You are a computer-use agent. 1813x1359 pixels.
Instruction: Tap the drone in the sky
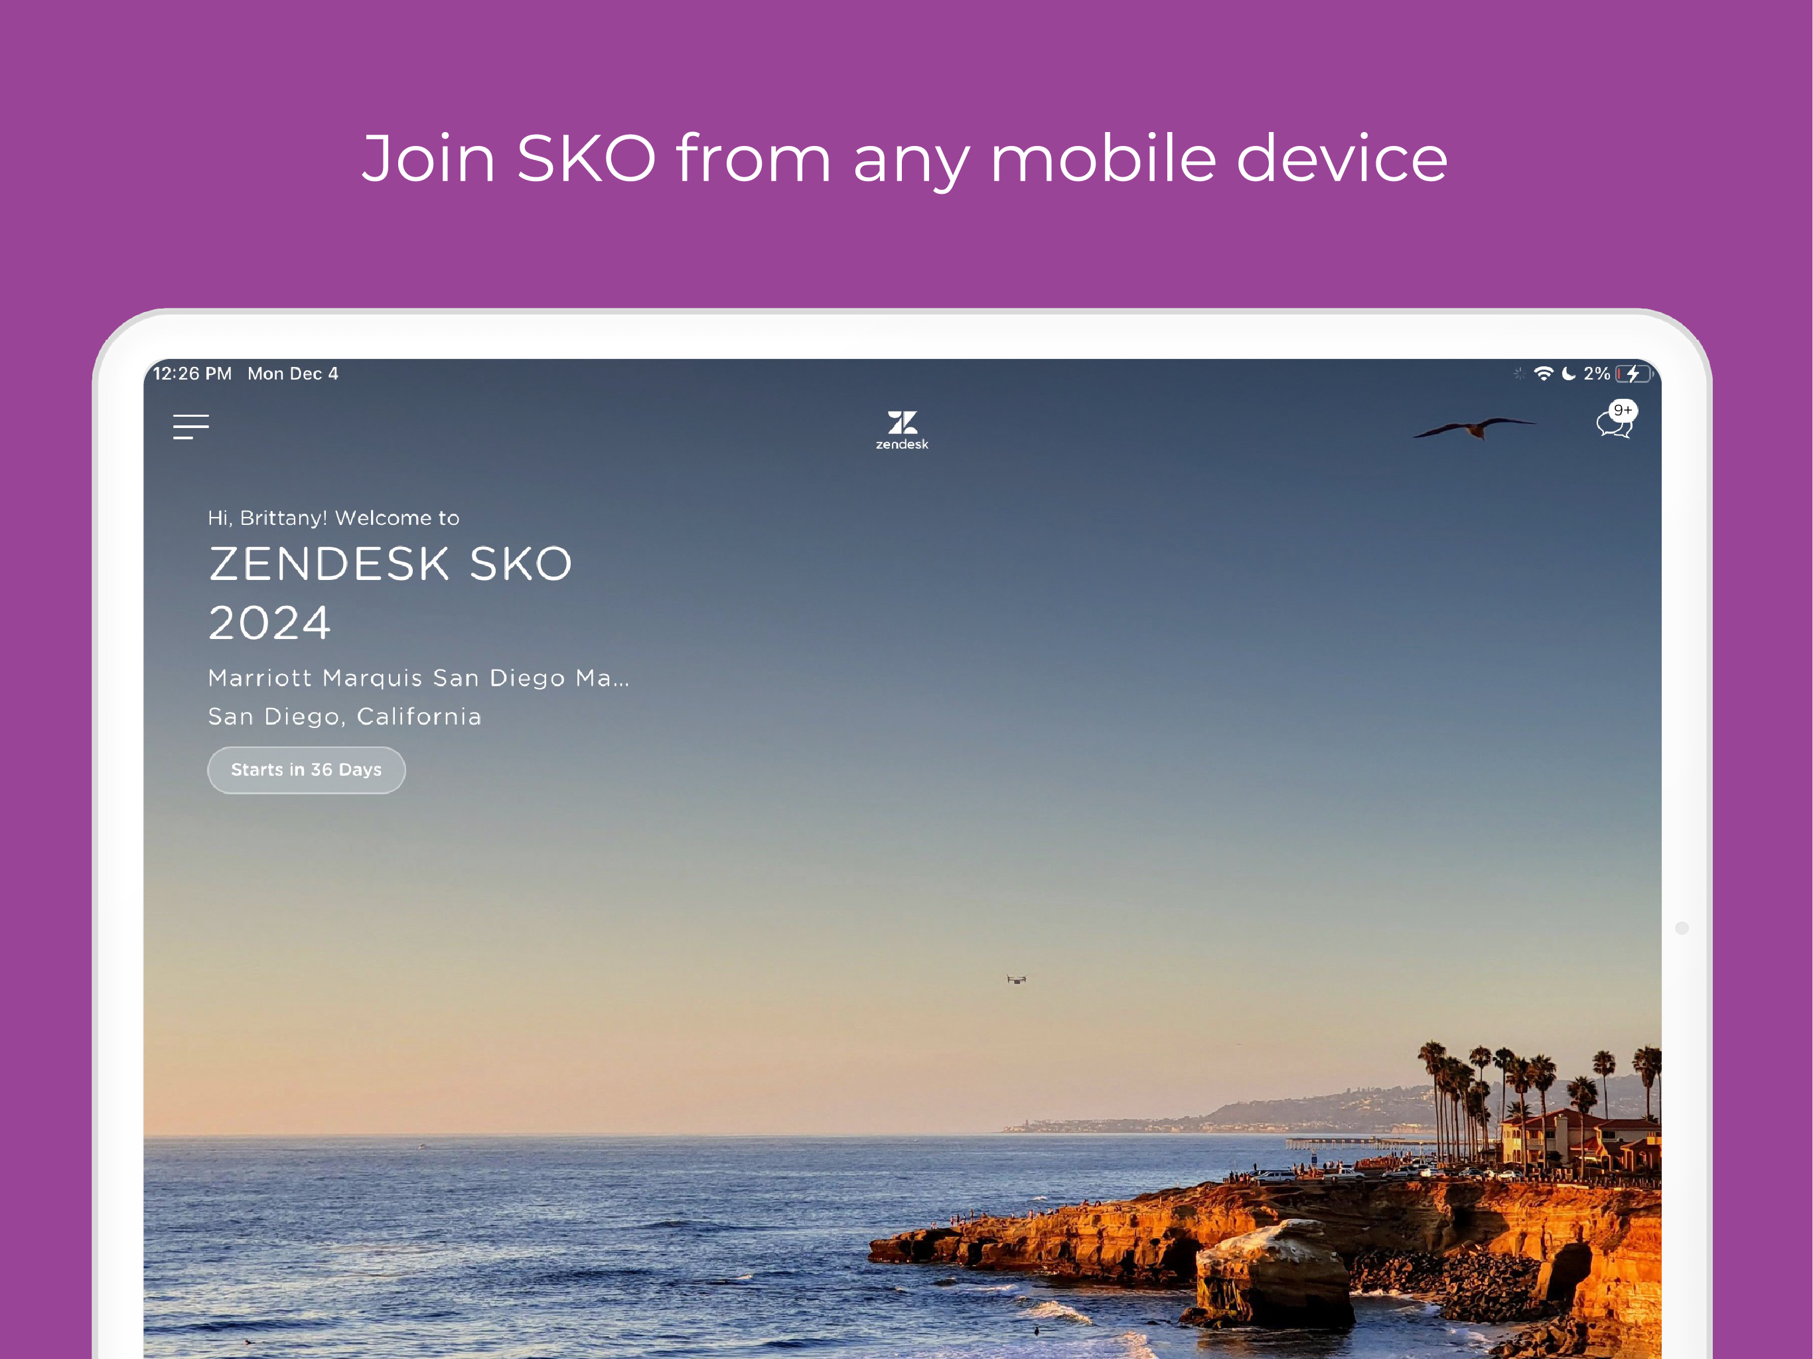(x=1017, y=979)
